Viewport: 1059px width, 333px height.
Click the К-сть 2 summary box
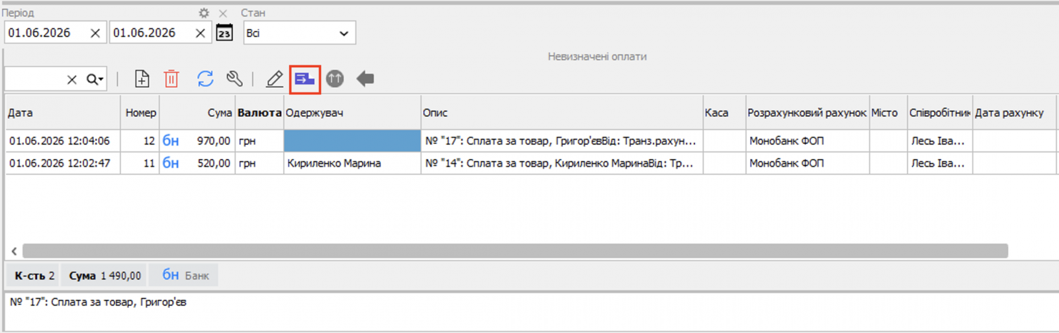pos(34,276)
